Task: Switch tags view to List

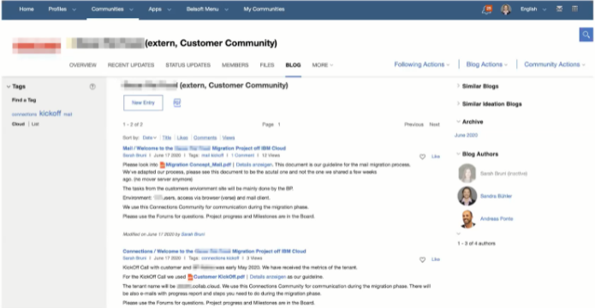Action: tap(35, 124)
